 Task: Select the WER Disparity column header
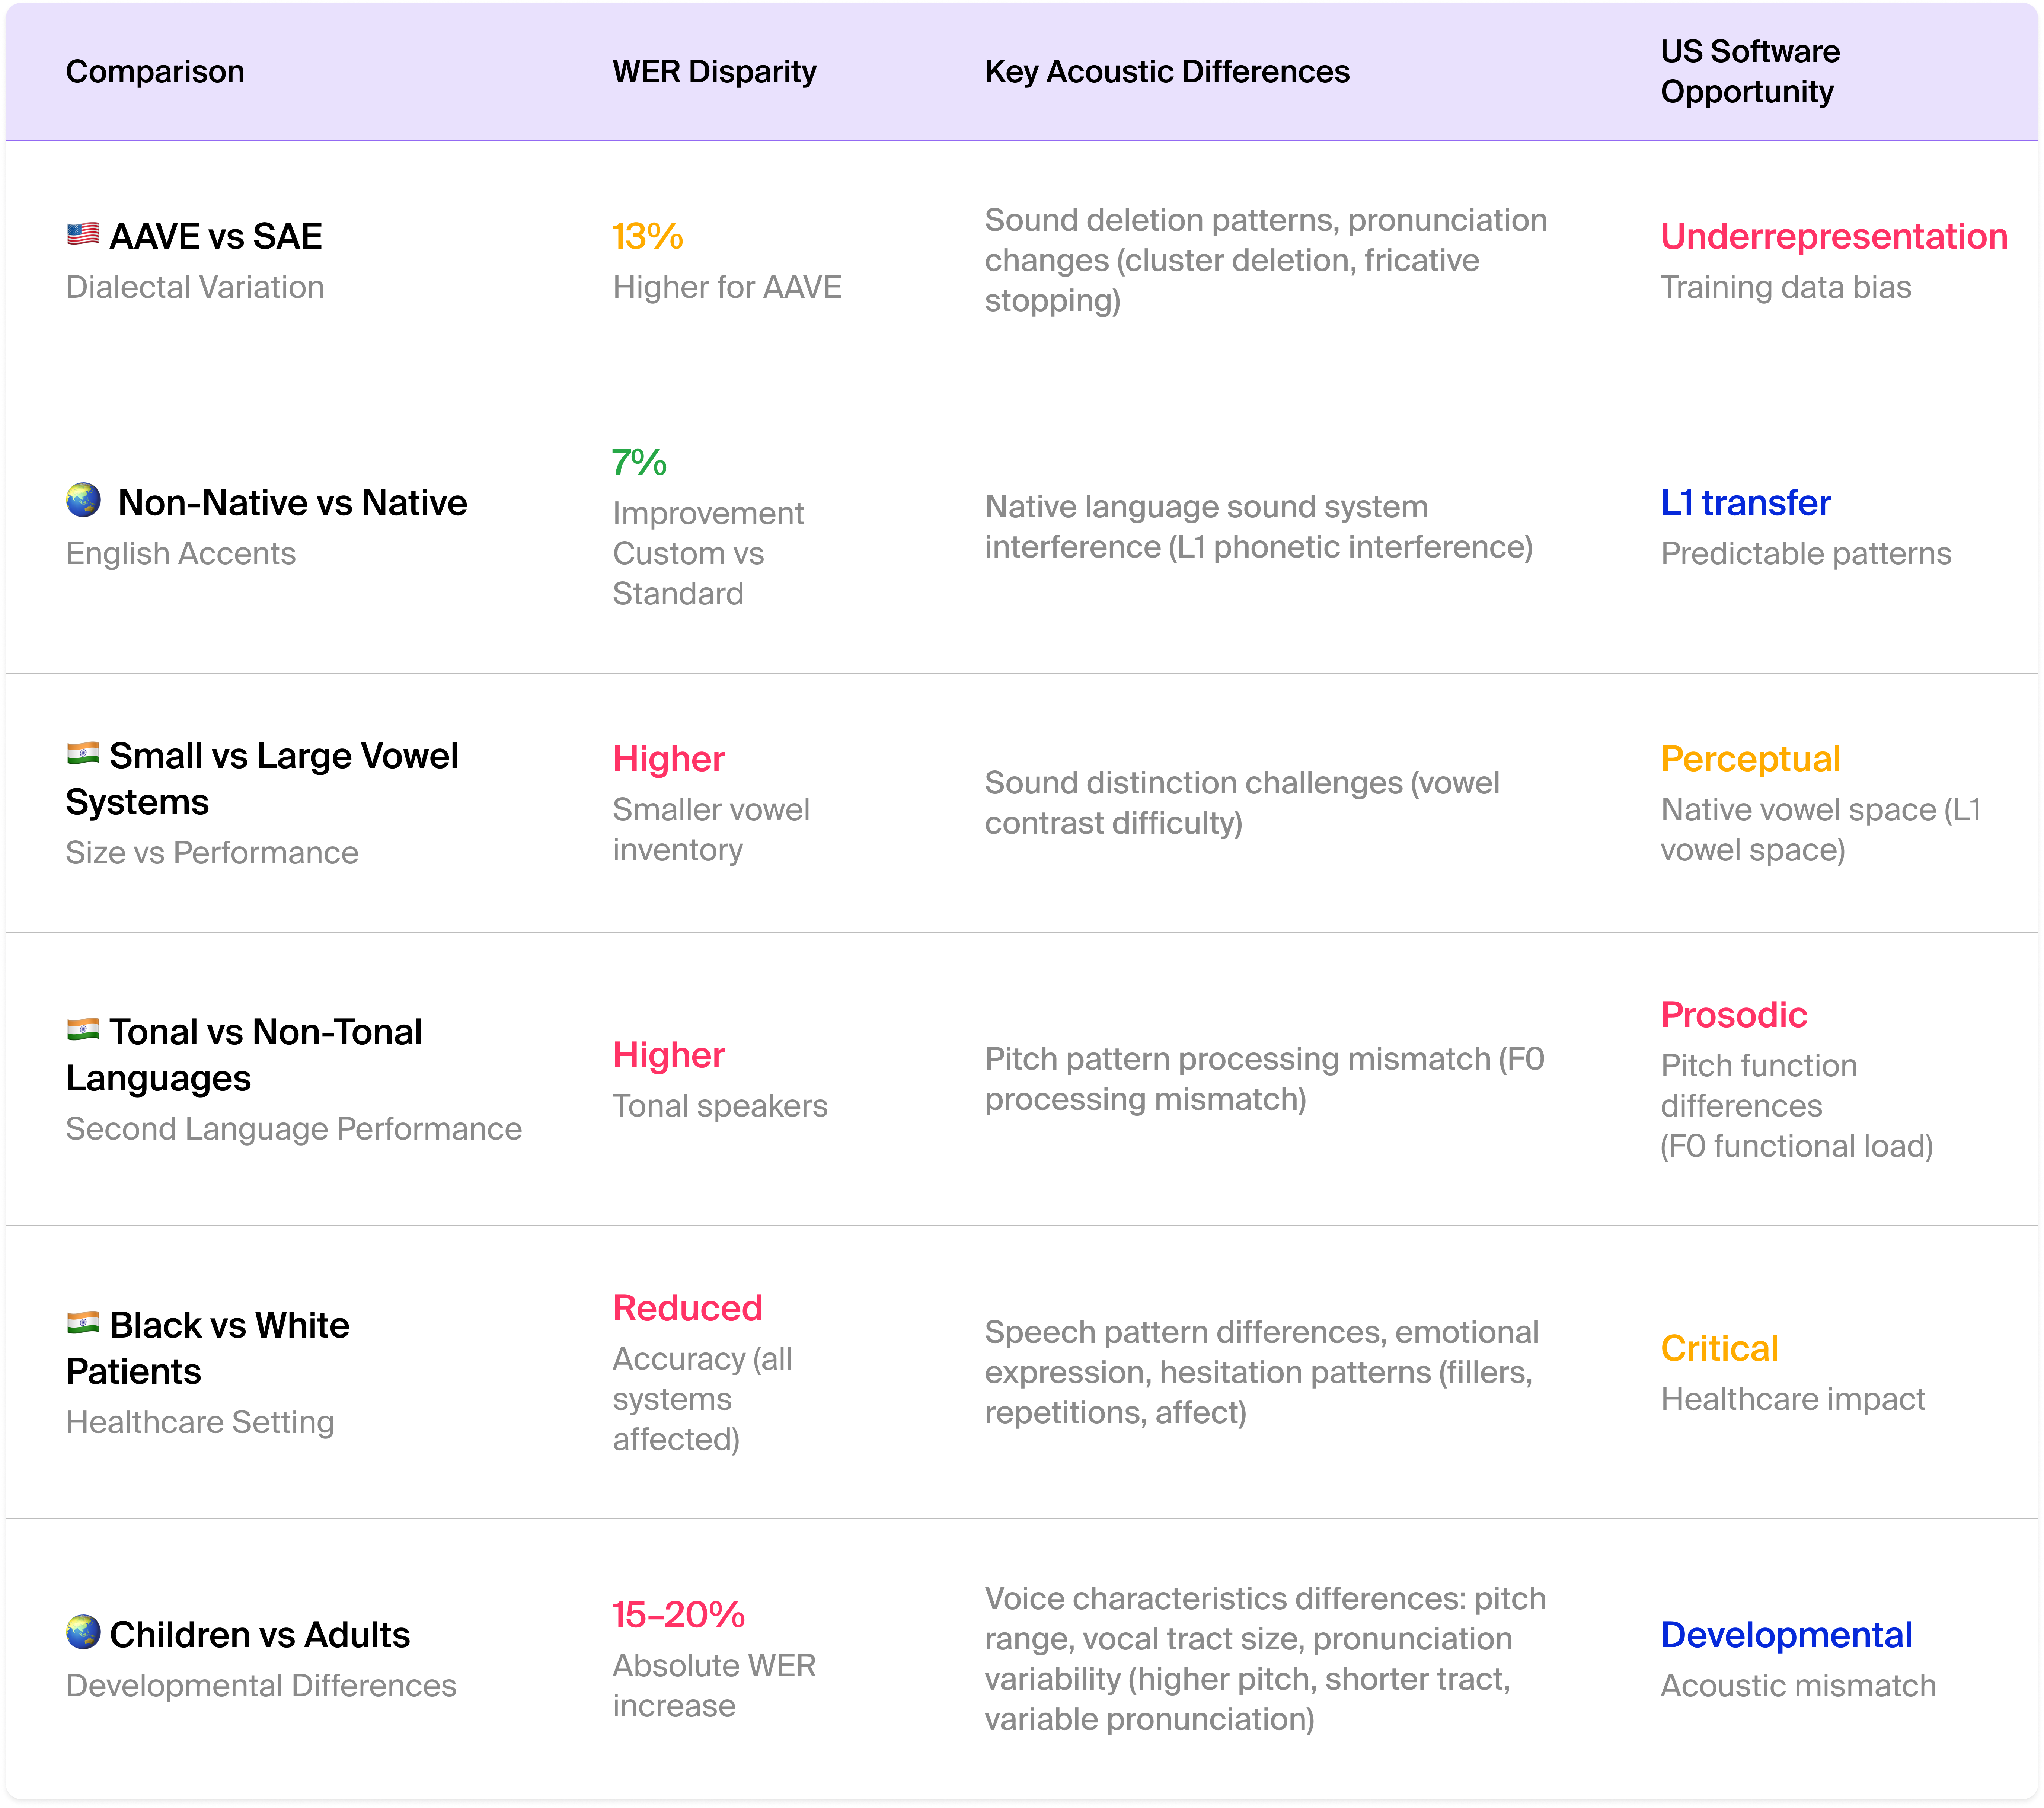click(x=714, y=72)
